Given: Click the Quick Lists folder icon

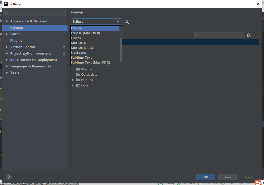Looking at the screenshot, I should click(x=78, y=75).
